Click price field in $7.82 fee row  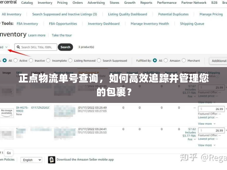212,130
